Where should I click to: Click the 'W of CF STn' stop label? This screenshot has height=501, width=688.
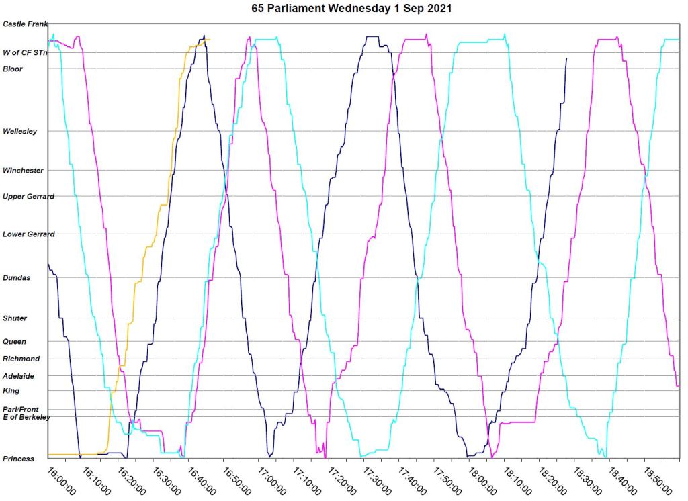(25, 52)
